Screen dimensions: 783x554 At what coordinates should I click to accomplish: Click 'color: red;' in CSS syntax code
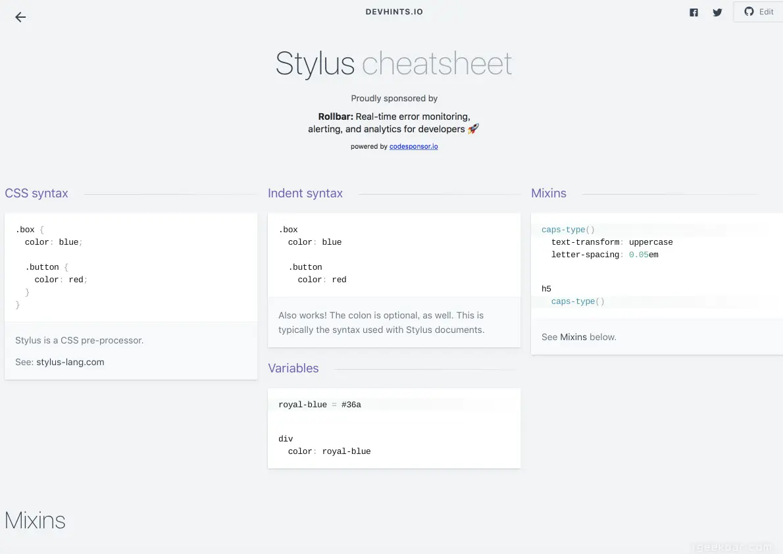point(61,280)
